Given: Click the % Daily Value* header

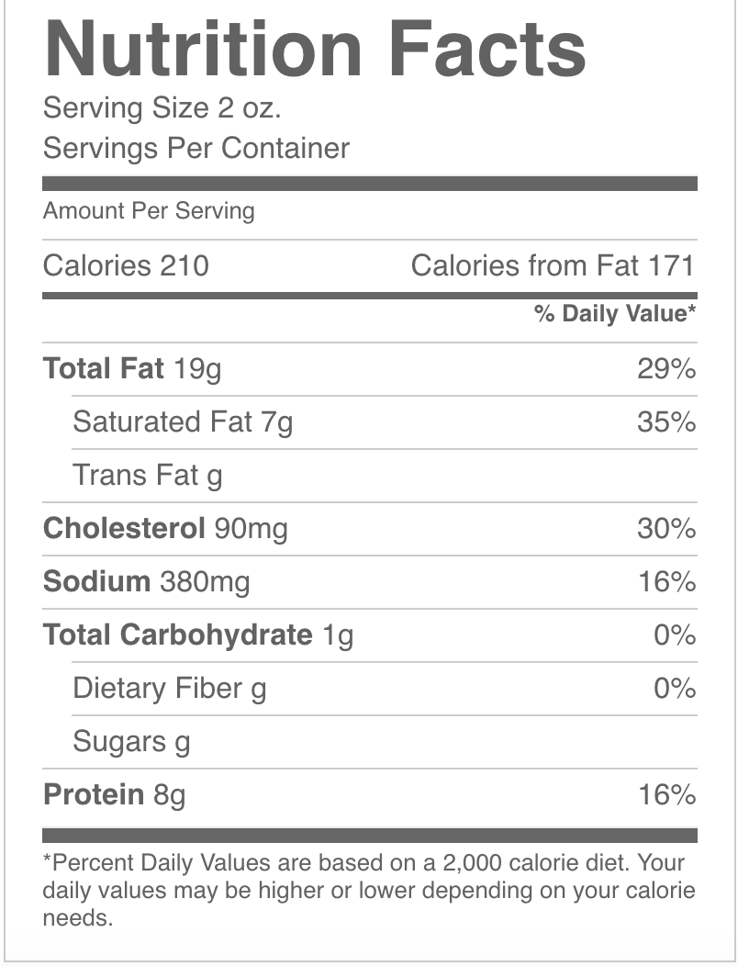Looking at the screenshot, I should [615, 313].
